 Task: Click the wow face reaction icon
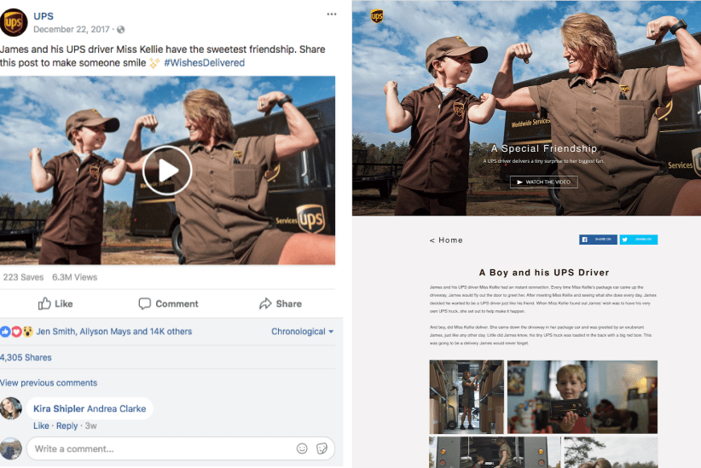[x=28, y=332]
